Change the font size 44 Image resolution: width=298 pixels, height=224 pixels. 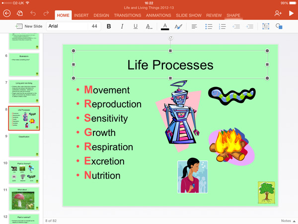tap(94, 26)
